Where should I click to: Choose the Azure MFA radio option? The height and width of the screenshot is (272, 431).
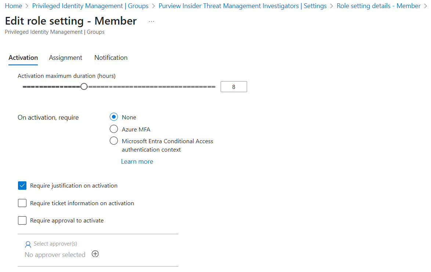114,129
